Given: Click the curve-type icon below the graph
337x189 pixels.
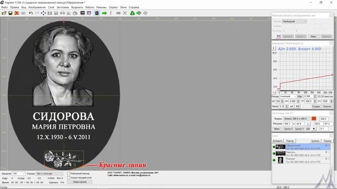Looking at the screenshot, I should pos(274,92).
